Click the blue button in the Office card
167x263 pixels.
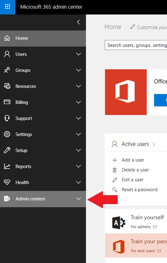(x=161, y=100)
